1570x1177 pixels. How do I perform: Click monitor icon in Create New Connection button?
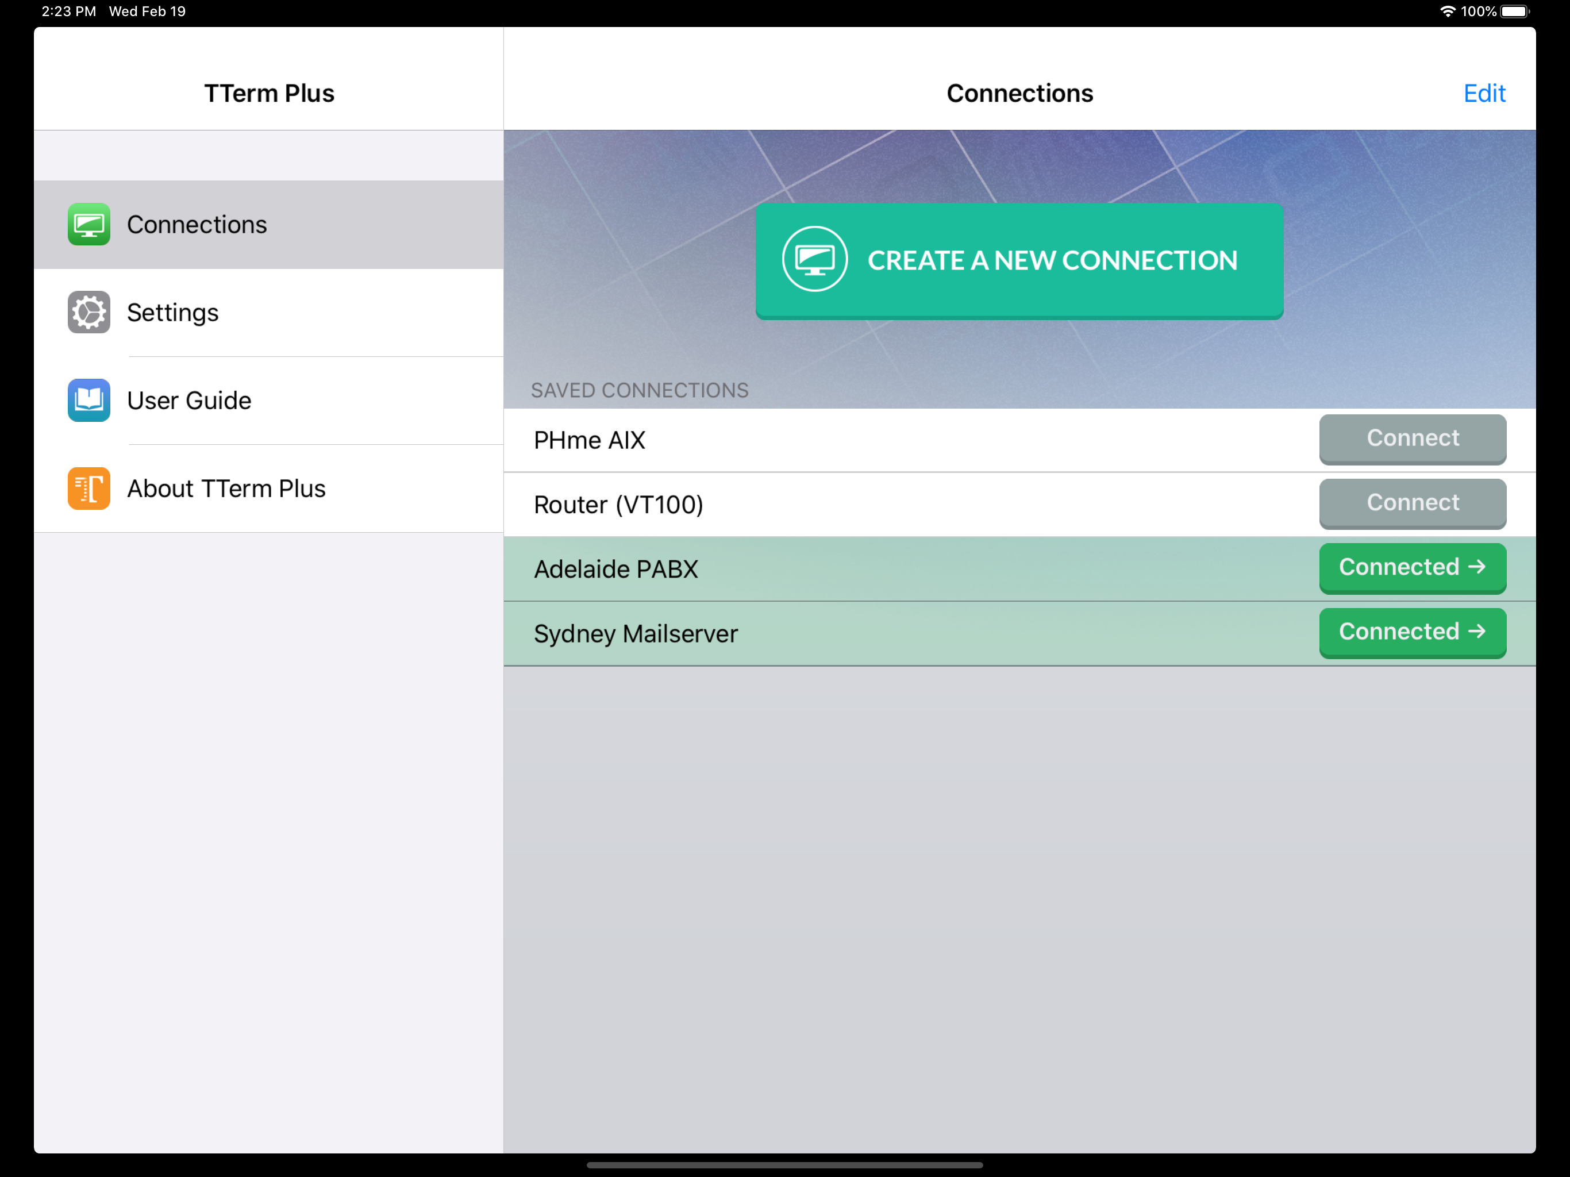815,260
